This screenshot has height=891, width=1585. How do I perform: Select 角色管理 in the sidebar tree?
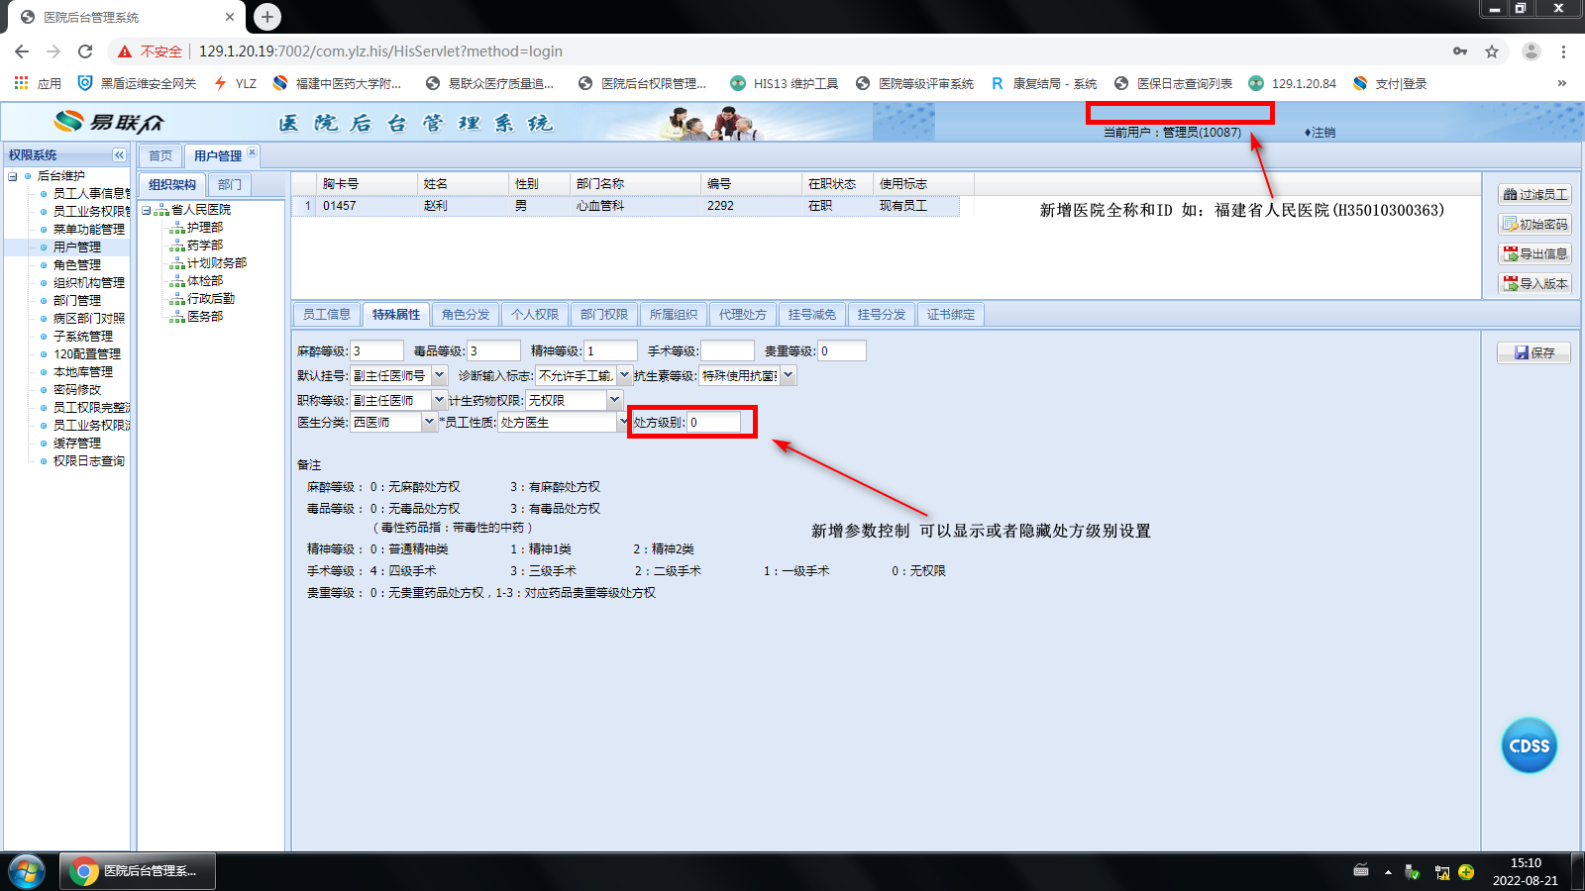point(77,265)
